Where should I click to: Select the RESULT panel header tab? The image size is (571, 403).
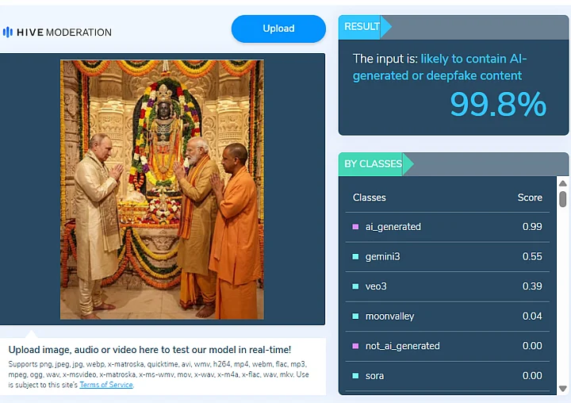click(362, 27)
